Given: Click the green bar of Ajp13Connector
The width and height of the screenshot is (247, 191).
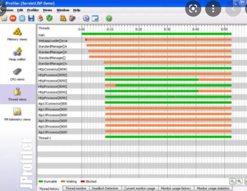Looking at the screenshot, I should [168, 102].
